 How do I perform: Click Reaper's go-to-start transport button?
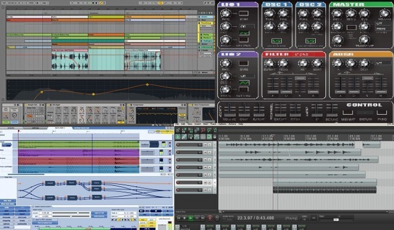click(x=179, y=218)
